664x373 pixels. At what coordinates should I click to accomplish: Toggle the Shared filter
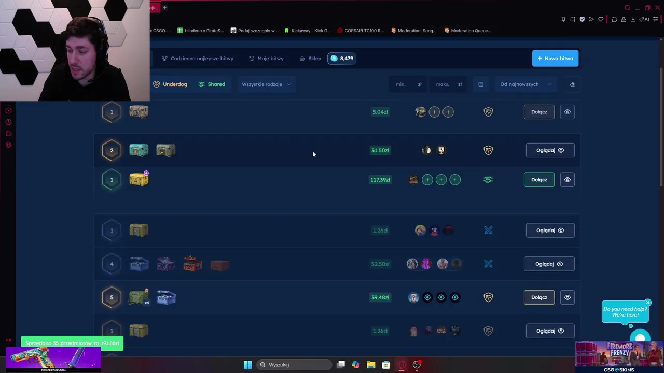point(212,84)
